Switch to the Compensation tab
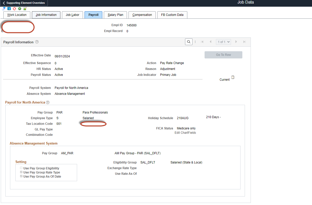This screenshot has width=312, height=205. (142, 15)
